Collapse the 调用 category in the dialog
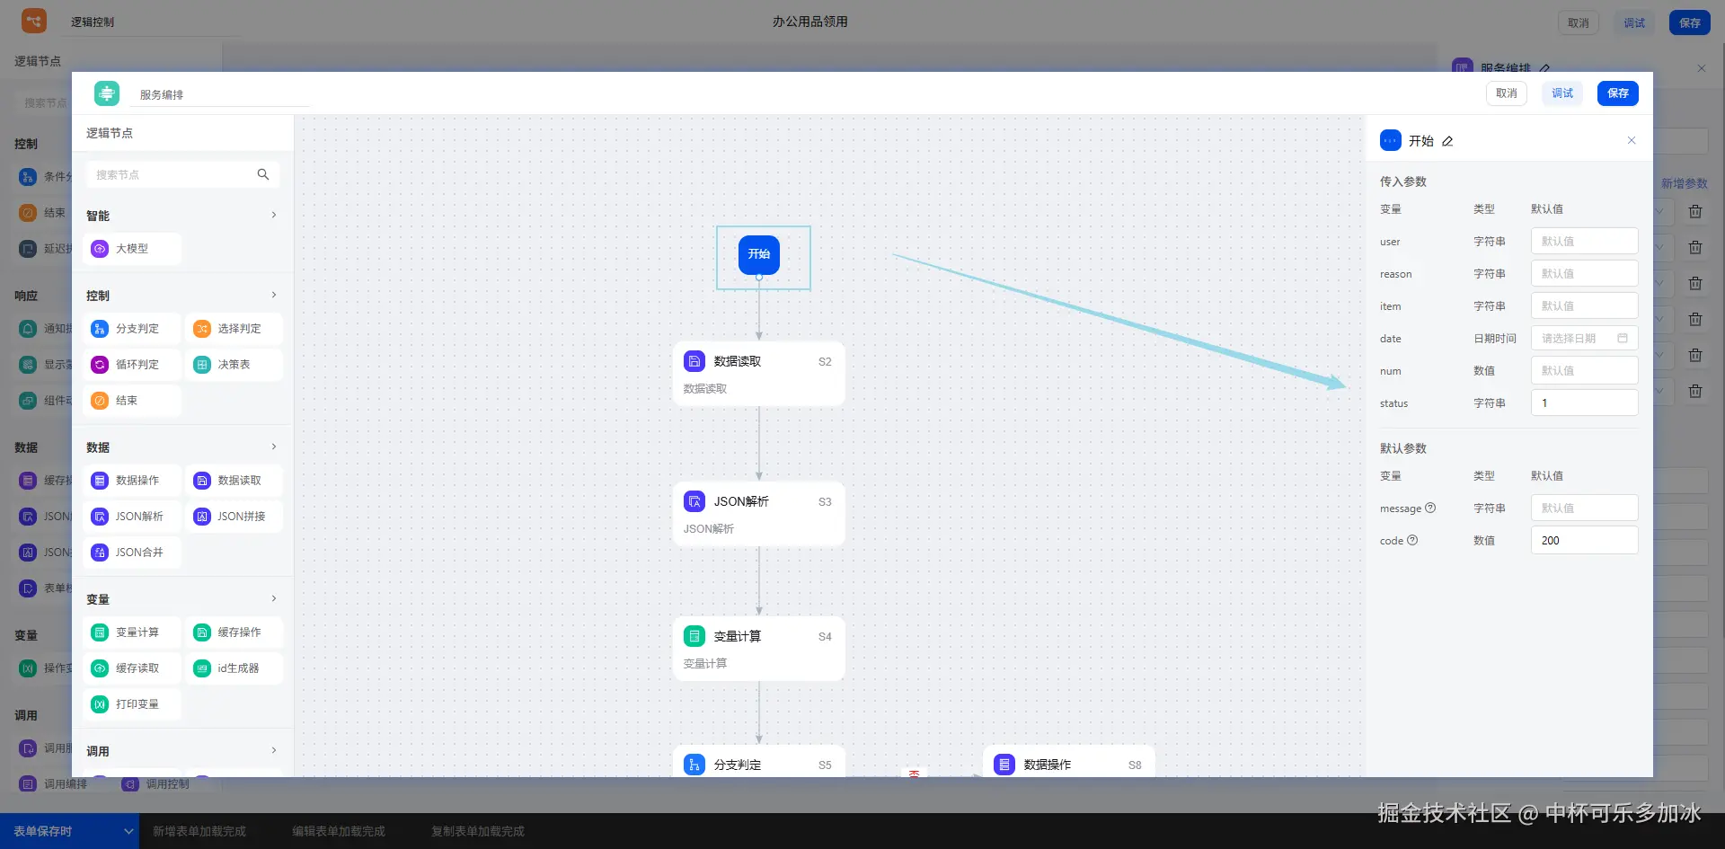Screen dimensions: 1725x849 point(274,750)
